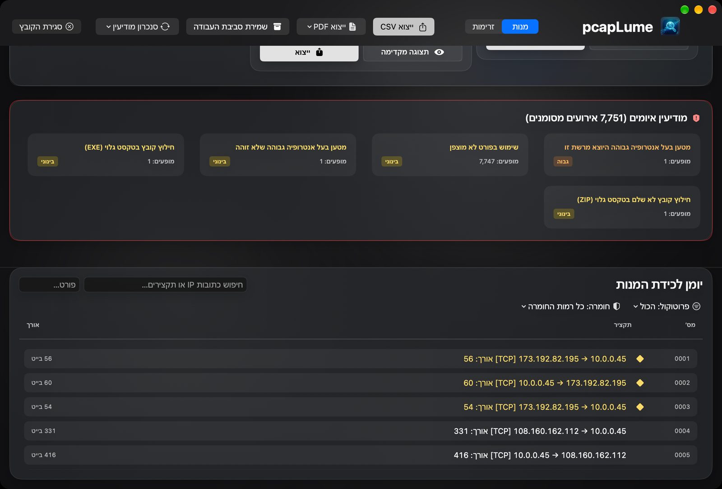Open the unencrypted port usage threat card
The height and width of the screenshot is (489, 722).
450,154
